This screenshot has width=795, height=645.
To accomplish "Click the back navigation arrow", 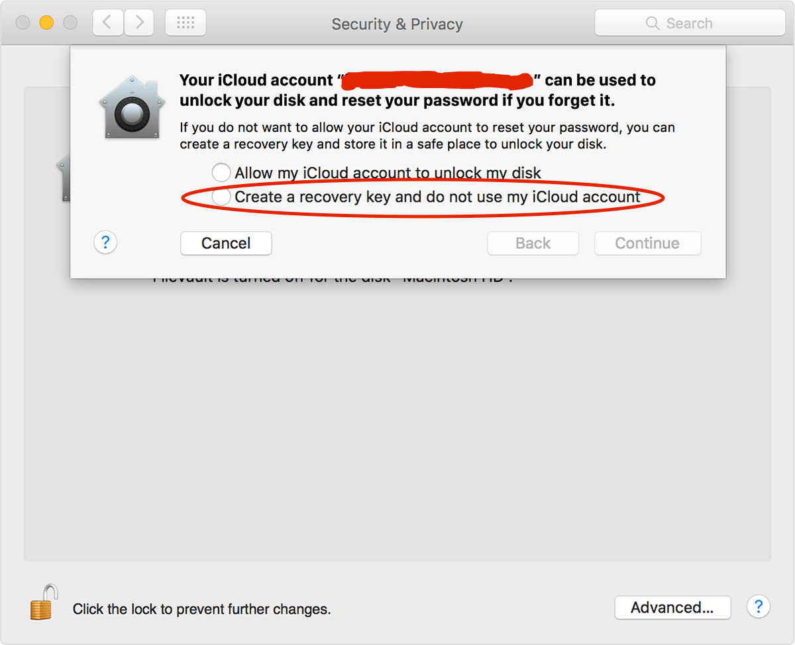I will click(x=107, y=22).
